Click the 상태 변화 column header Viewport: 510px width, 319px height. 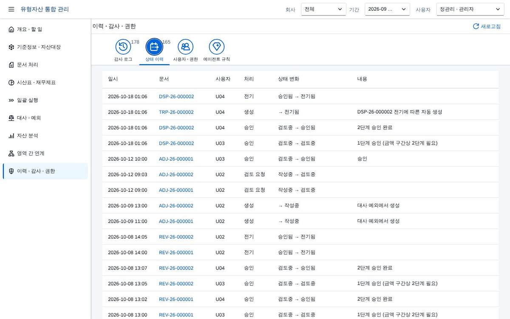point(289,79)
